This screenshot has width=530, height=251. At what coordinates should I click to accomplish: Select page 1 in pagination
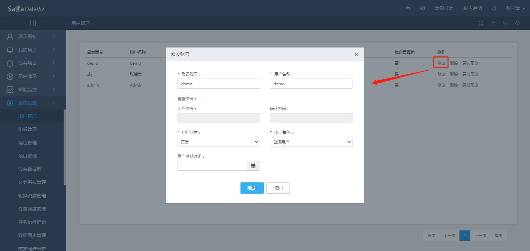tap(465, 235)
